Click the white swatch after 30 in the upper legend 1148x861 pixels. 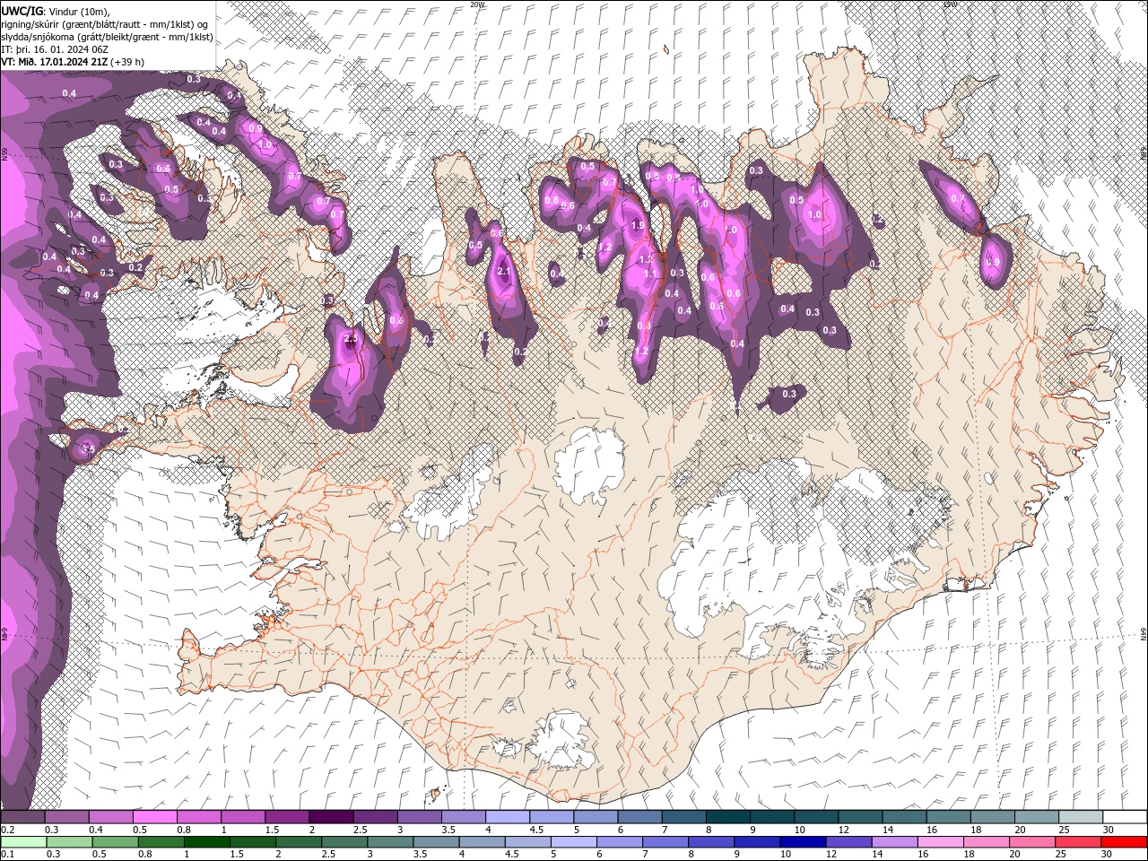click(x=1124, y=817)
